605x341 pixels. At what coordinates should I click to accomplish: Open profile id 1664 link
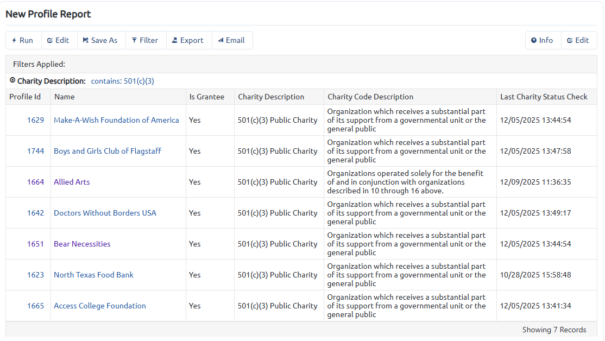[x=35, y=182]
